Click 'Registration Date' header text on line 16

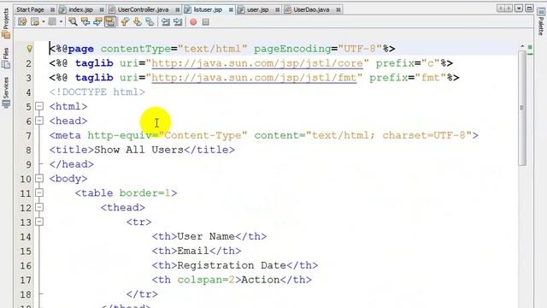tap(232, 265)
